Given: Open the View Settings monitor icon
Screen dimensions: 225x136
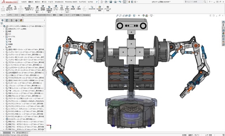Looking at the screenshot, I should coord(151,15).
